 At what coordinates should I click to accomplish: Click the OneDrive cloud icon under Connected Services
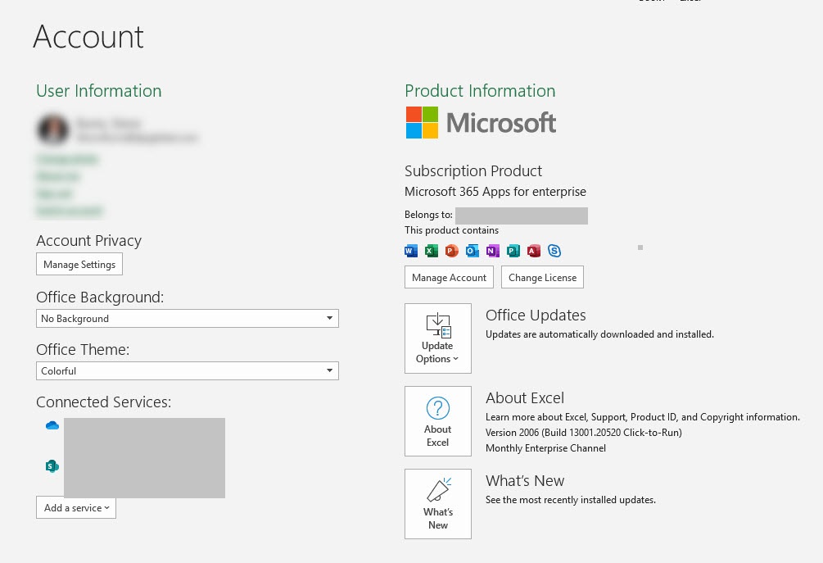point(52,425)
